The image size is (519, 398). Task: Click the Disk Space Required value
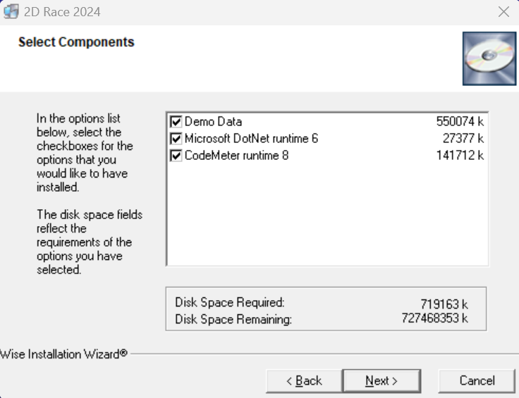[444, 304]
